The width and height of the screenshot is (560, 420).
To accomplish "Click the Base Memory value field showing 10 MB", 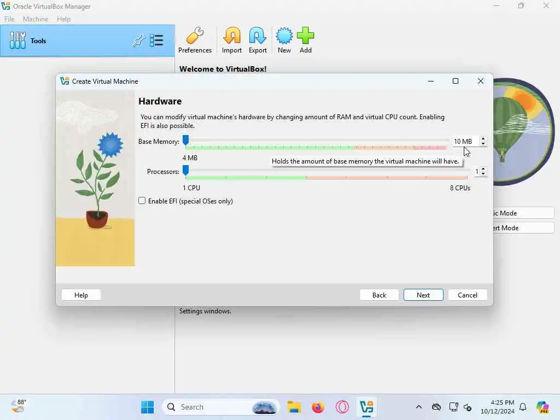I will (465, 142).
